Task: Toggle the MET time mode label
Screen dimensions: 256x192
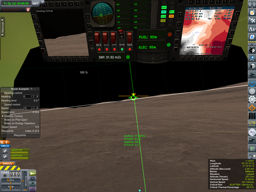Action: tap(36, 4)
